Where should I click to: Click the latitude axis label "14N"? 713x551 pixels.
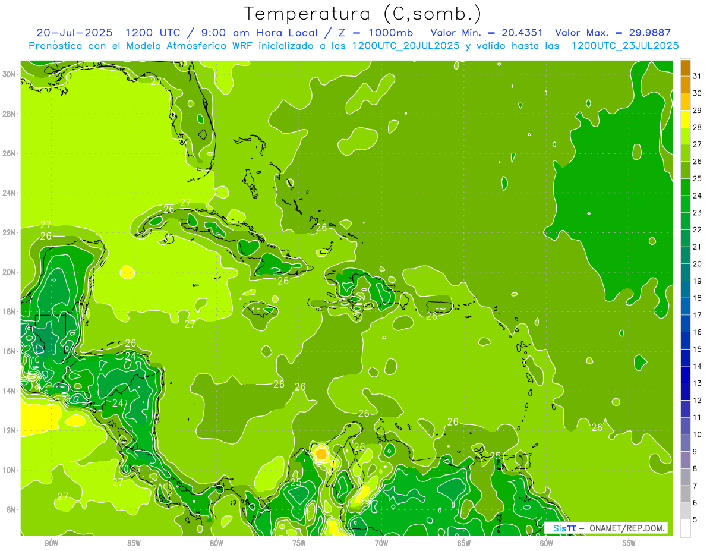tap(10, 391)
